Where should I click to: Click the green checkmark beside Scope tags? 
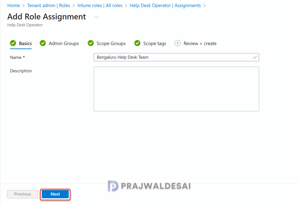pyautogui.click(x=137, y=43)
